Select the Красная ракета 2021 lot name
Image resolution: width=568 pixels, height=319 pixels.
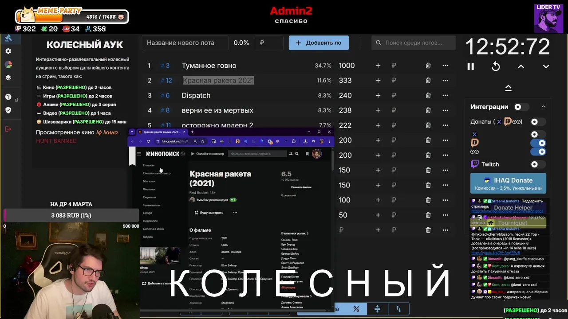point(218,81)
